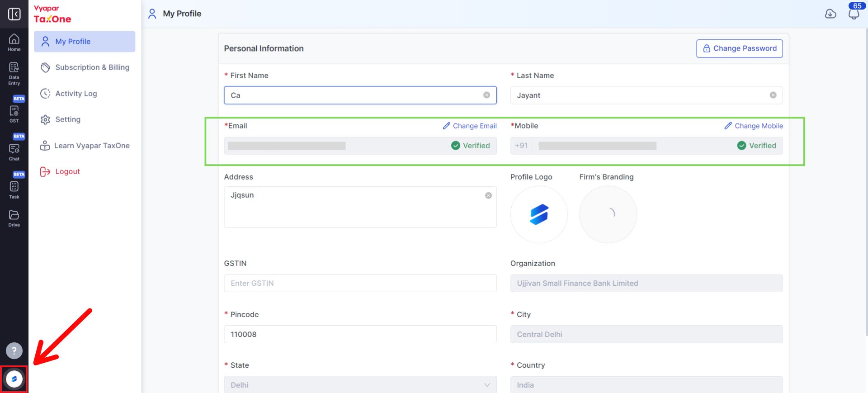Click the Organization field
Image resolution: width=868 pixels, height=393 pixels.
click(646, 283)
